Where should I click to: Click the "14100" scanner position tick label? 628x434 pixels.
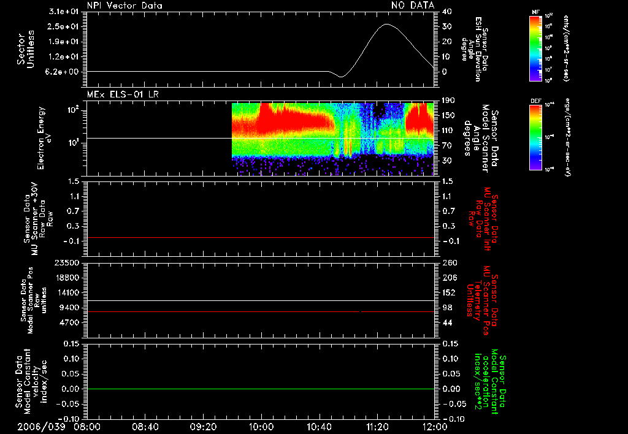[67, 292]
